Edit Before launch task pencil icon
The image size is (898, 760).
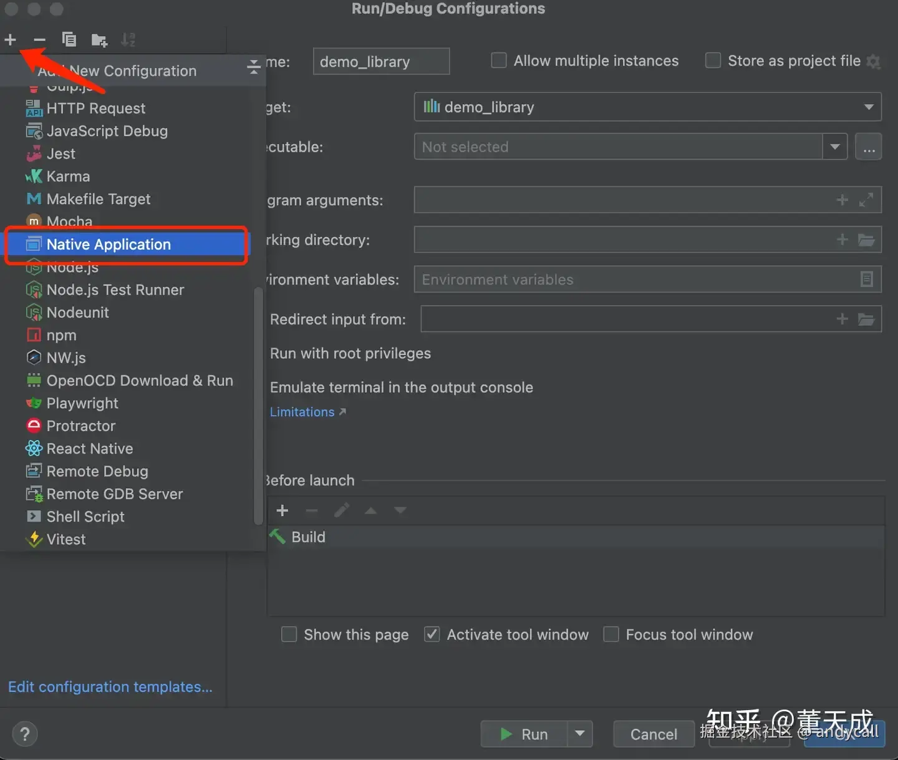[x=341, y=510]
